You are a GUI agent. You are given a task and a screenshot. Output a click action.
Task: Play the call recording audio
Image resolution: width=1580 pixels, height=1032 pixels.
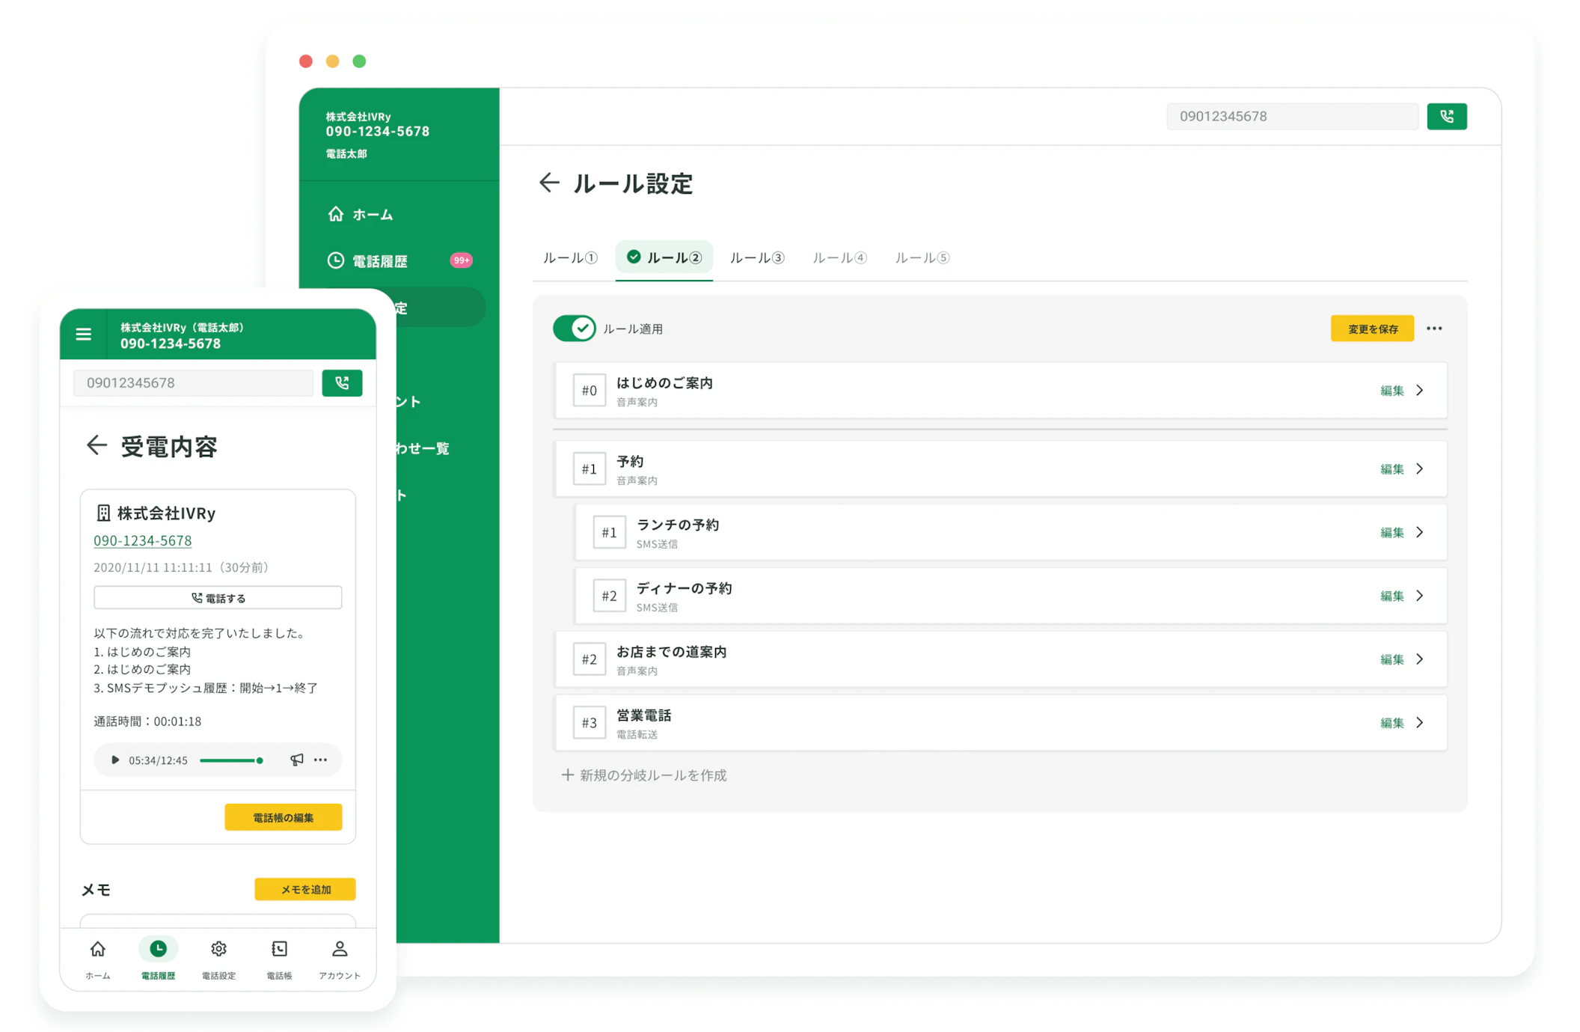pyautogui.click(x=115, y=760)
